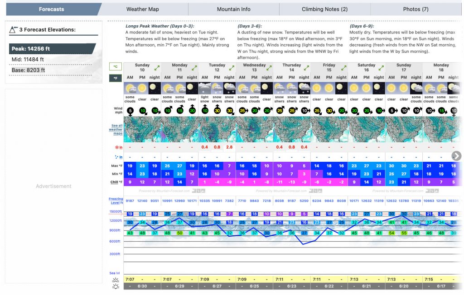
Task: Switch to Mountain Info tab
Action: click(233, 9)
